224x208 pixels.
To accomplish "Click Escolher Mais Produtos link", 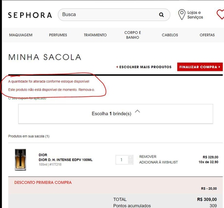I will click(144, 67).
